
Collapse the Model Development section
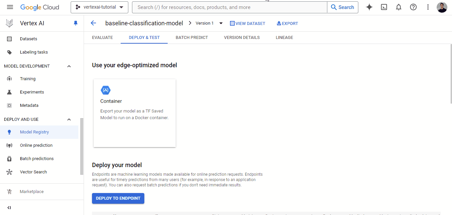pyautogui.click(x=69, y=66)
